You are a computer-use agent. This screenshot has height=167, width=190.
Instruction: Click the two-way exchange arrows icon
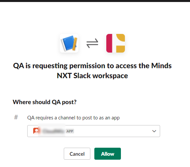tap(92, 43)
